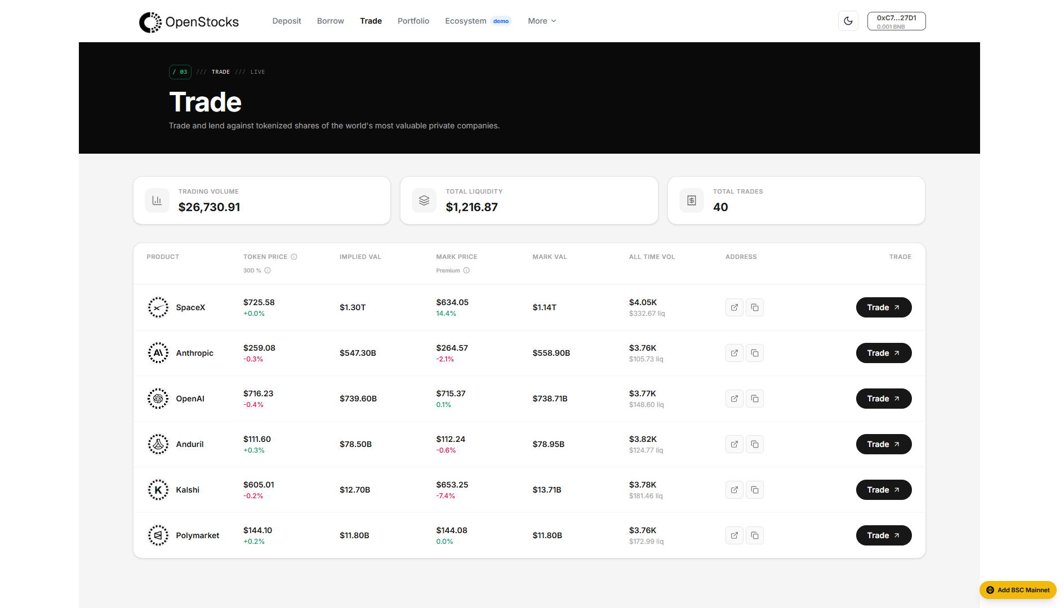Click the Anthropic logo icon
This screenshot has height=608, width=1064.
click(158, 353)
